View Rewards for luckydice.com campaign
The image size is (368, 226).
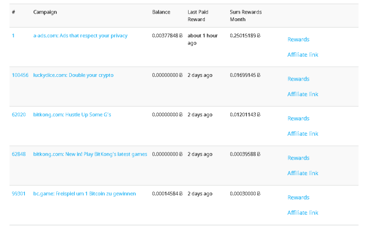(x=298, y=79)
